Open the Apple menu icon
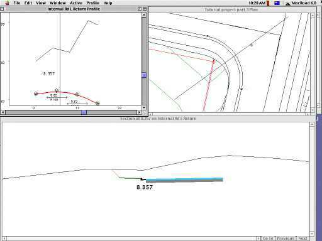The image size is (322, 241). pyautogui.click(x=8, y=3)
